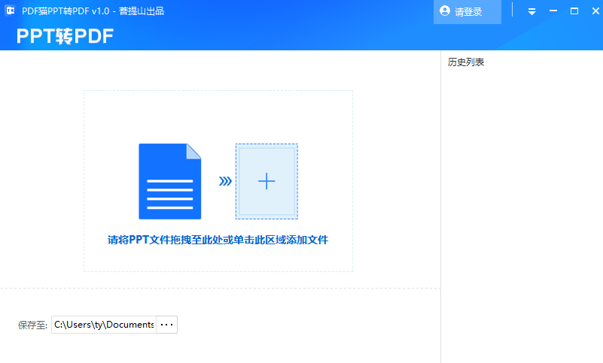Click the 请将PPT文件拖拽至此处 instruction text
This screenshot has height=363, width=603.
[x=218, y=240]
